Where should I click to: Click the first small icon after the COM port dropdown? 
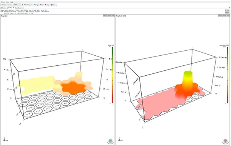click(22, 5)
